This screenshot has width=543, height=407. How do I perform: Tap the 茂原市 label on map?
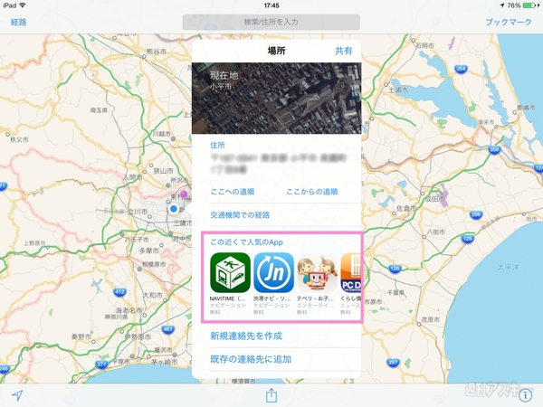431,320
